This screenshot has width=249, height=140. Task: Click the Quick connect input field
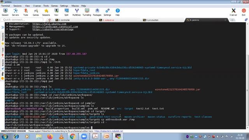(x=22, y=20)
